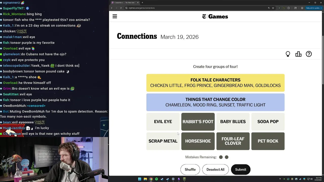Click the Windows Start button
Viewport: 324px width, 182px height.
[139, 179]
